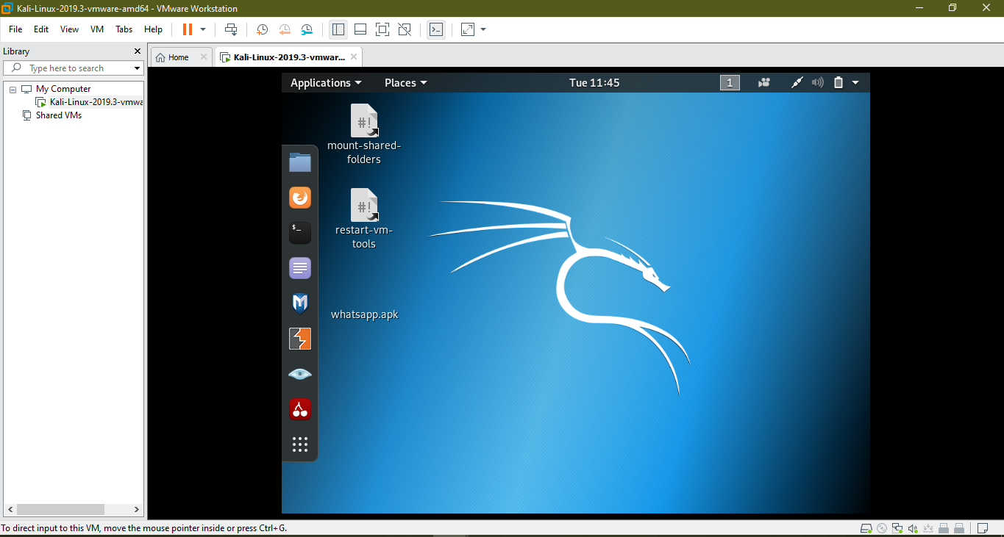Open Files from the Kali dock
The image size is (1004, 537).
(300, 162)
